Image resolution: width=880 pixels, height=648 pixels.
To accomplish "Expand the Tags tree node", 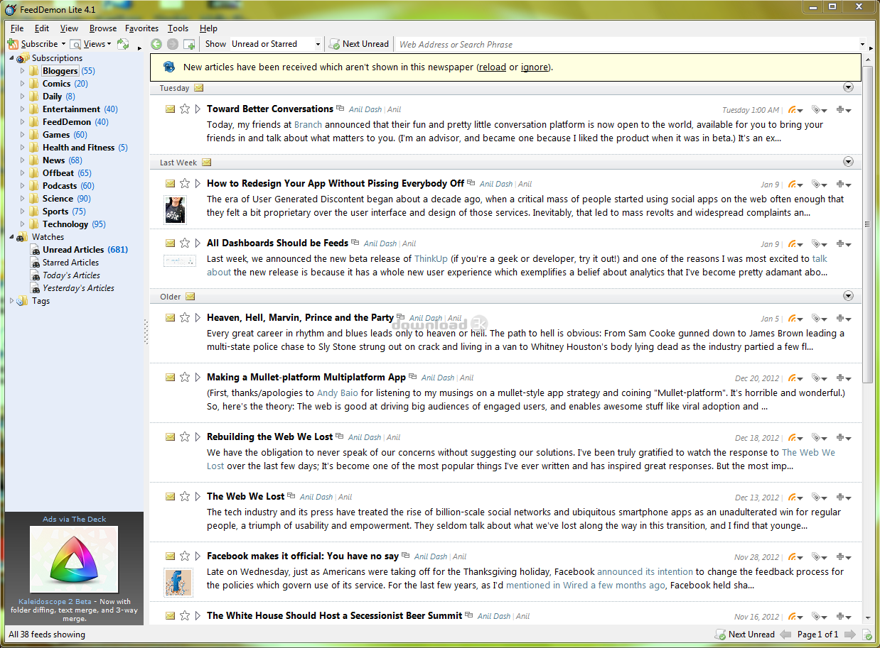I will (x=11, y=301).
